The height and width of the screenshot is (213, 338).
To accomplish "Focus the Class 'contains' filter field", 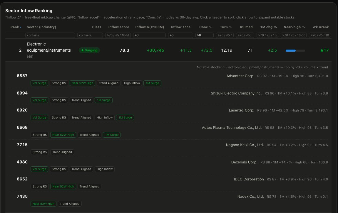I will pos(90,35).
